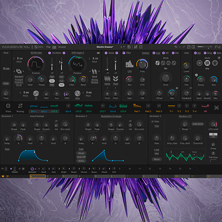Open the Drift Organ C wavetable menu

pos(78,53)
